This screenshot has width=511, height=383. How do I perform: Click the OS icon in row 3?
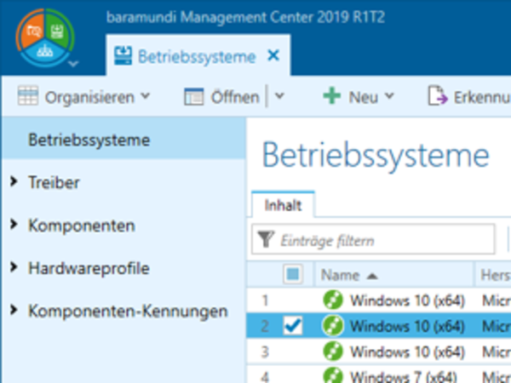333,351
